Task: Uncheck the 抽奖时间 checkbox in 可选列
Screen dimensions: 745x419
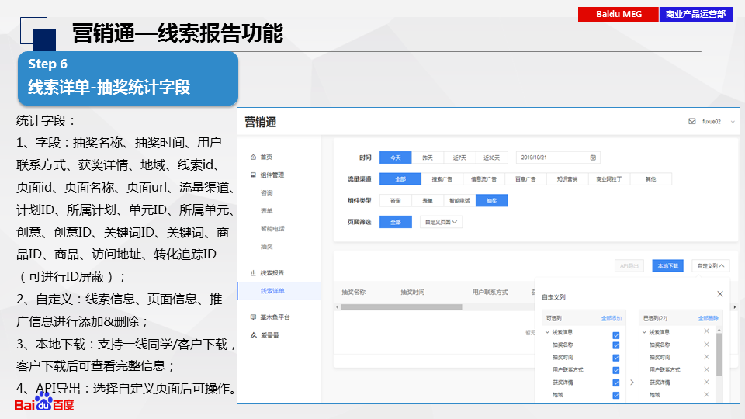Action: coord(615,358)
